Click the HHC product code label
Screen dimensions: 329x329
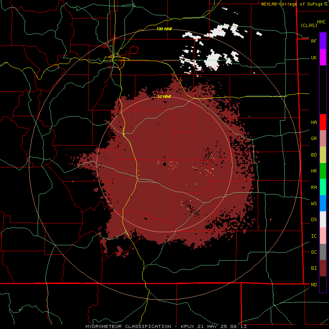click(x=321, y=22)
